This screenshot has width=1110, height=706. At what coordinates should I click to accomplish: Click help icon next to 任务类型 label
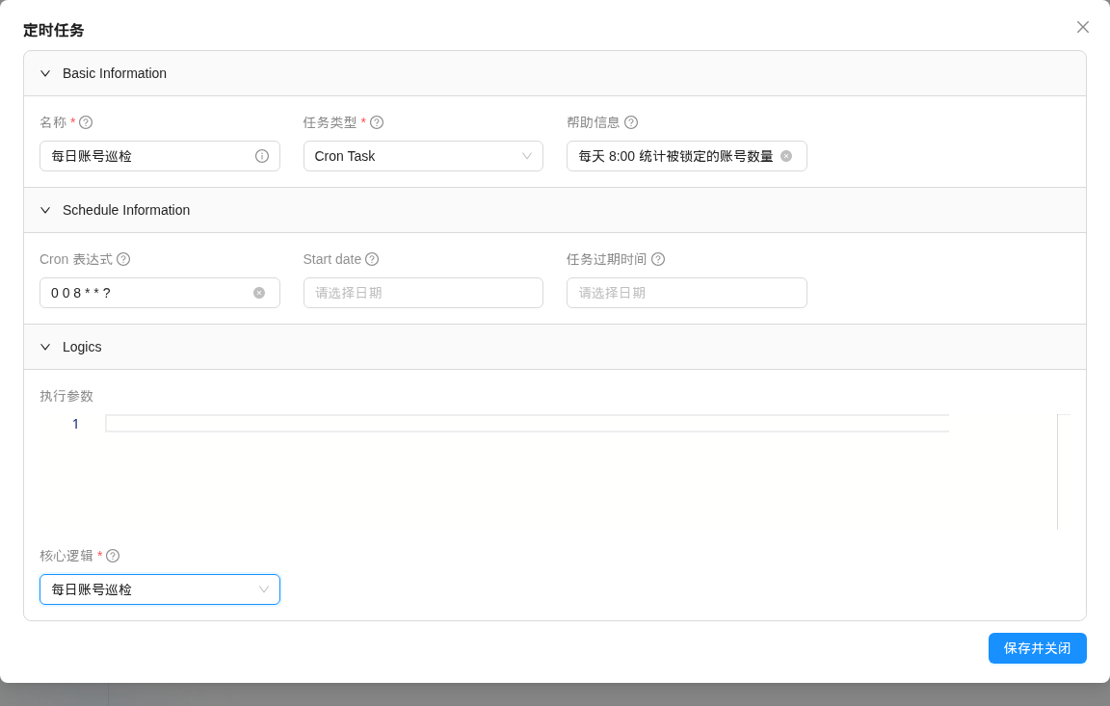377,122
